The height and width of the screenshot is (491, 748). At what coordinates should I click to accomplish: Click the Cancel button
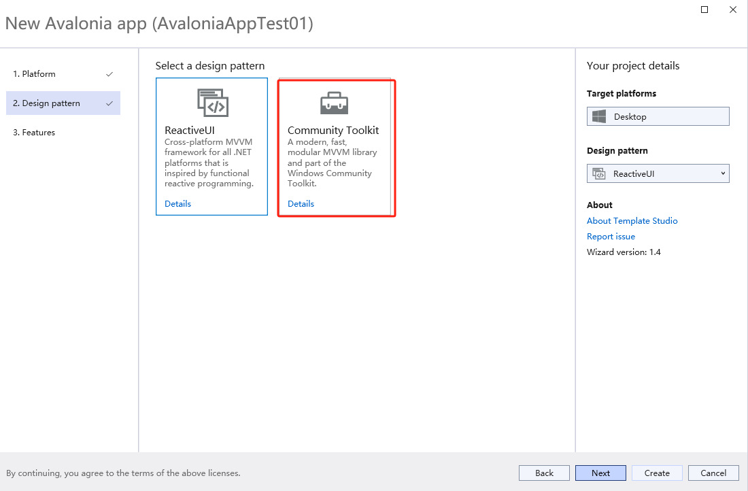713,473
